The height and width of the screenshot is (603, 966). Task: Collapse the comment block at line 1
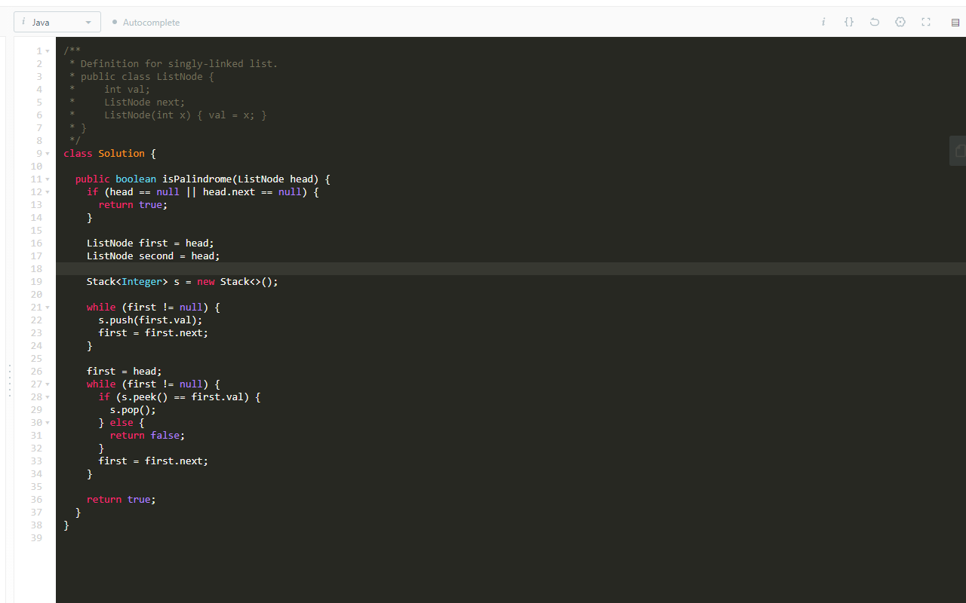click(48, 51)
